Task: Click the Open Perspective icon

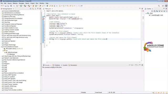Action: 163,6
